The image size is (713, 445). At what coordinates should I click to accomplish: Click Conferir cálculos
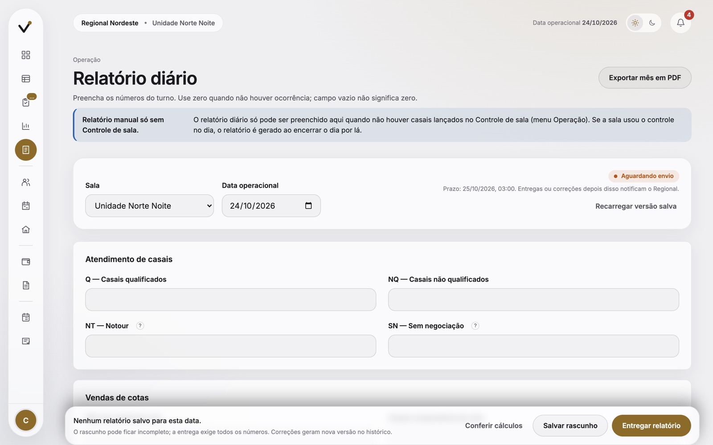click(x=494, y=426)
